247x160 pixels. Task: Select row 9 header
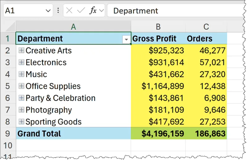8,134
